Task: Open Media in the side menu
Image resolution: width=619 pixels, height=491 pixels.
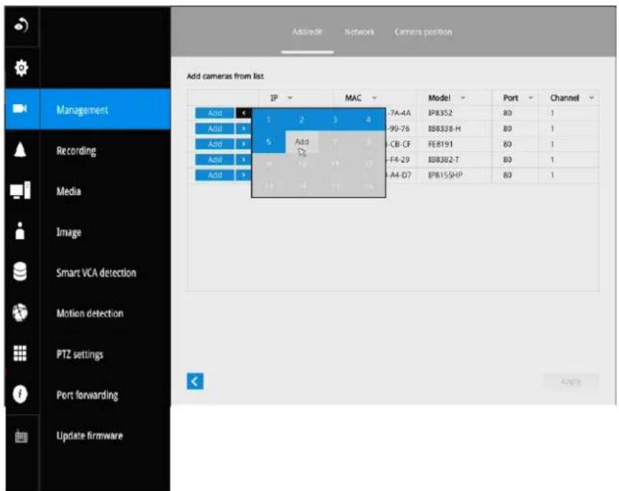Action: [x=69, y=192]
